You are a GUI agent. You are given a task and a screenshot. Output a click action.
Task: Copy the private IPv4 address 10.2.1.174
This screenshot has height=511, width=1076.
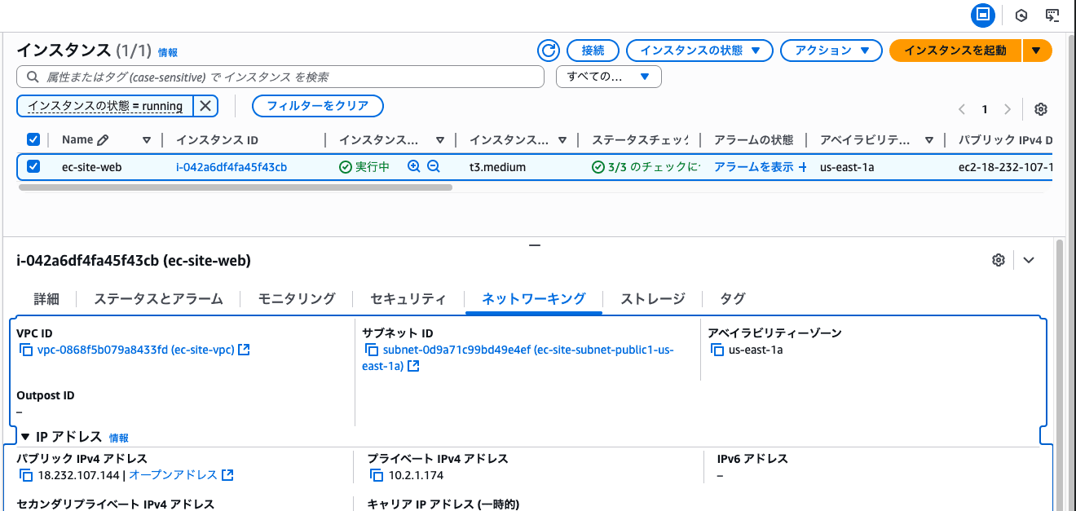(373, 475)
